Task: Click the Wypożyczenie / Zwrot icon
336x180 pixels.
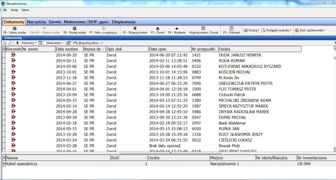Action: (204, 28)
